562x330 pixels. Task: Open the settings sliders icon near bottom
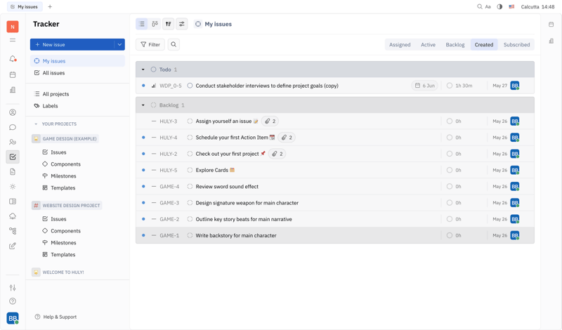pos(13,288)
